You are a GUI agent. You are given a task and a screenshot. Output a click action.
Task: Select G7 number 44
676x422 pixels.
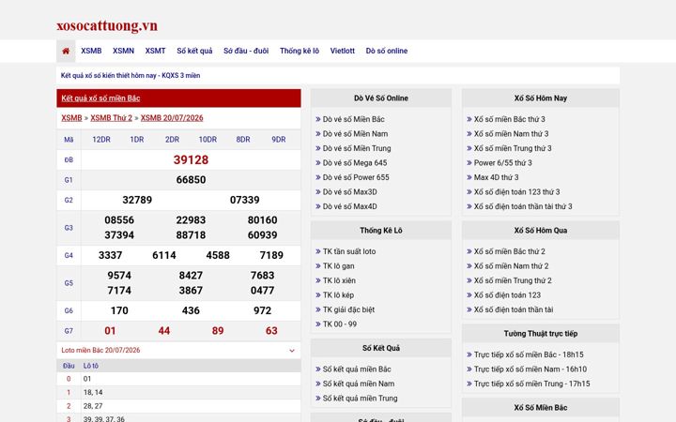pos(164,331)
